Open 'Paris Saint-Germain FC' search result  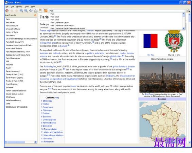pyautogui.click(x=15, y=42)
